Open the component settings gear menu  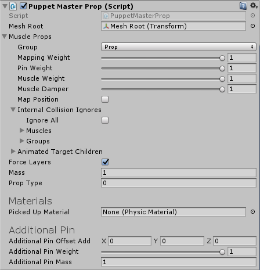(x=254, y=6)
